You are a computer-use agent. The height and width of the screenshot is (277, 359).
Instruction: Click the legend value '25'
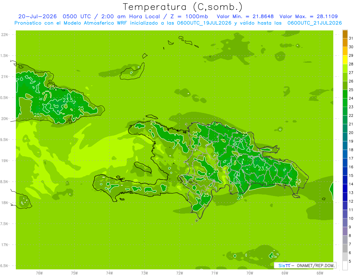click(351, 90)
